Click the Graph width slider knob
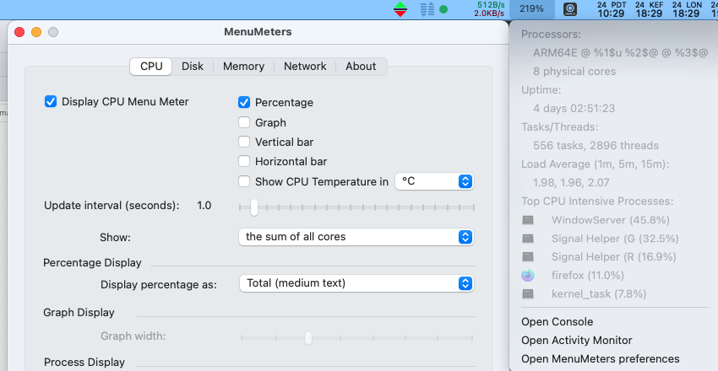This screenshot has width=718, height=371. pyautogui.click(x=308, y=338)
